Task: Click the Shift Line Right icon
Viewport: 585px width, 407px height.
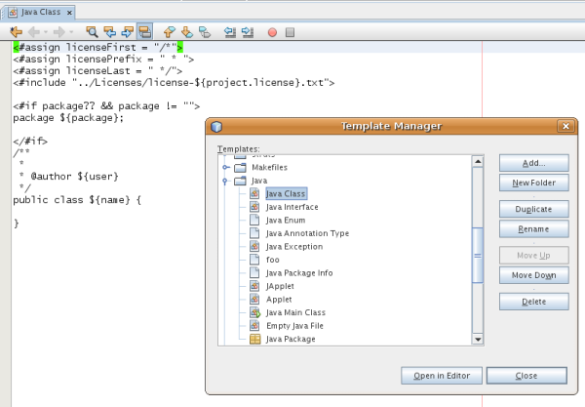Action: point(248,32)
